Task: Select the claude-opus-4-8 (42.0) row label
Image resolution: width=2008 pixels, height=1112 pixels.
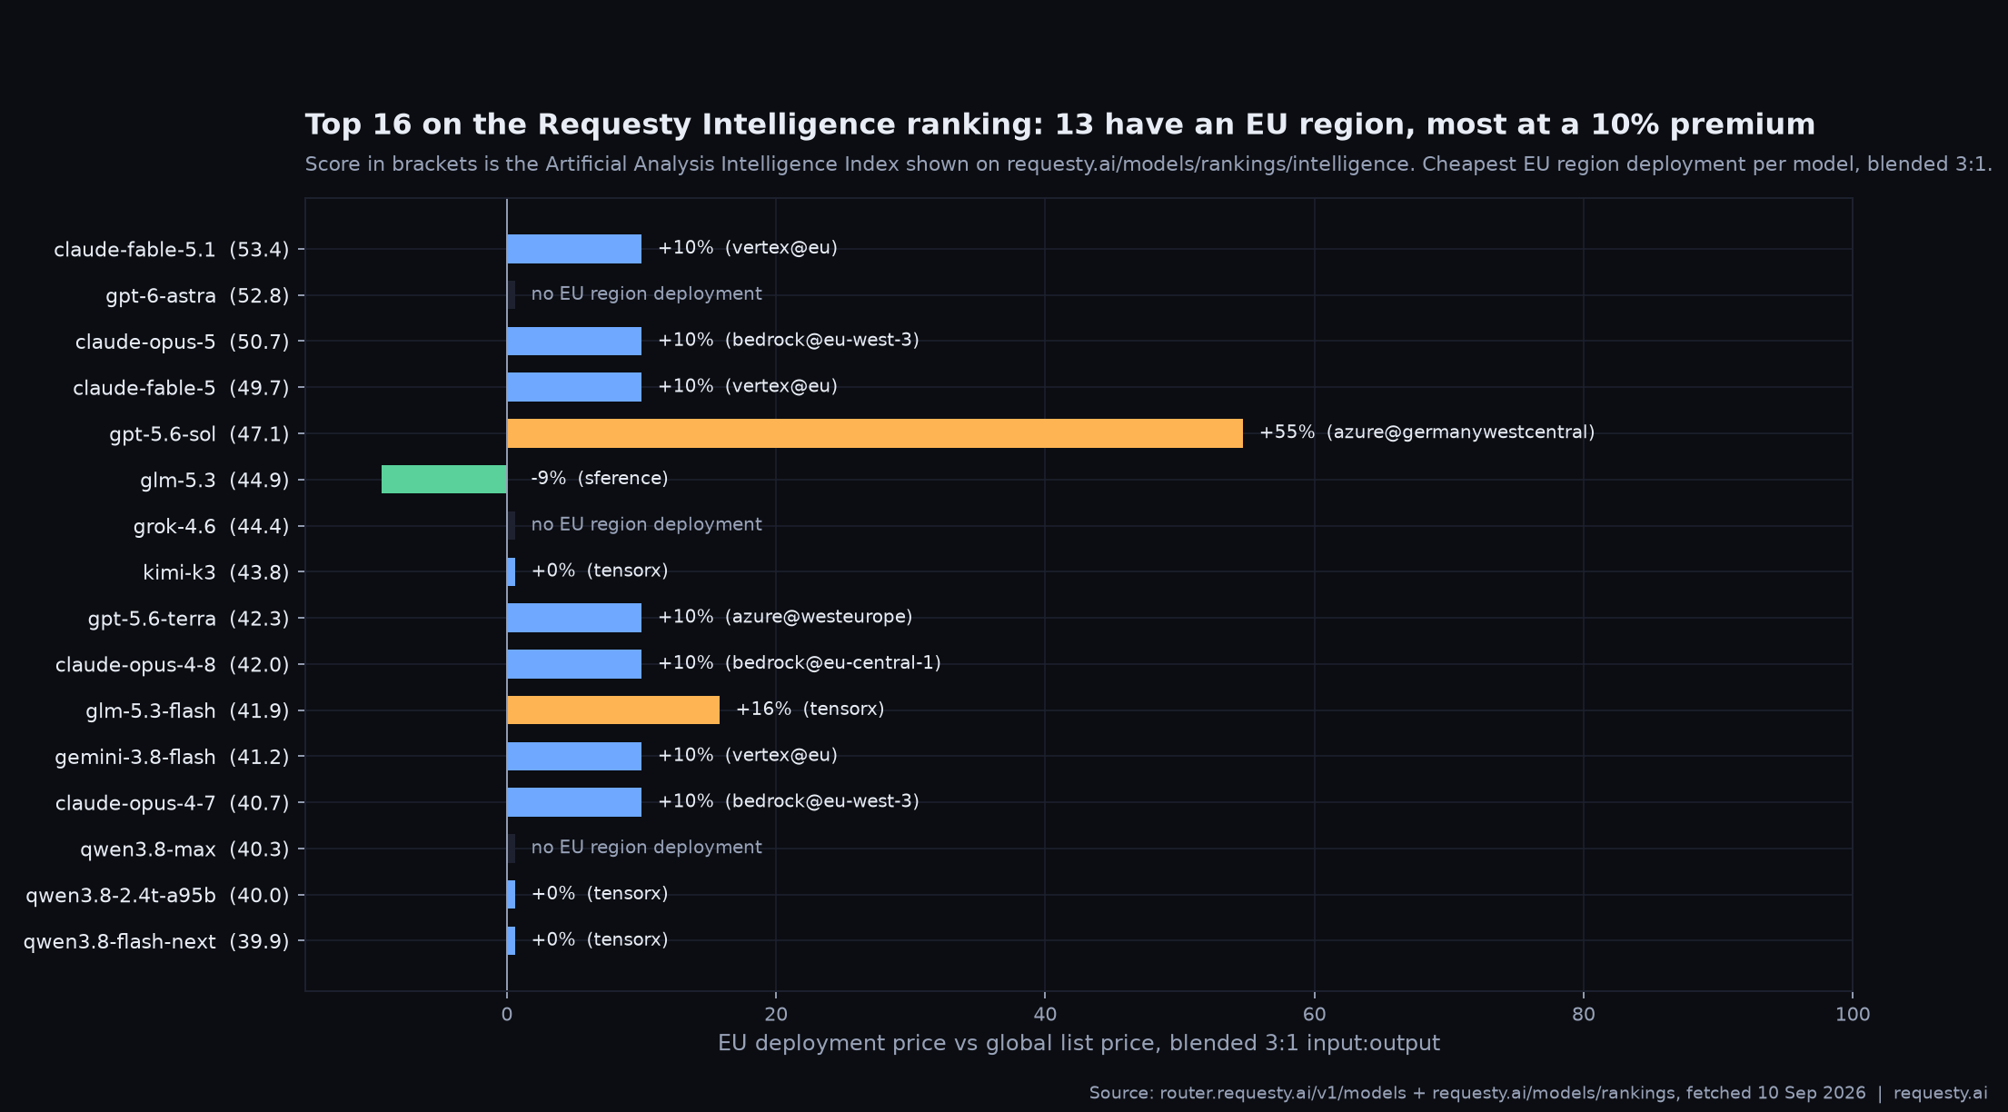Action: coord(173,664)
